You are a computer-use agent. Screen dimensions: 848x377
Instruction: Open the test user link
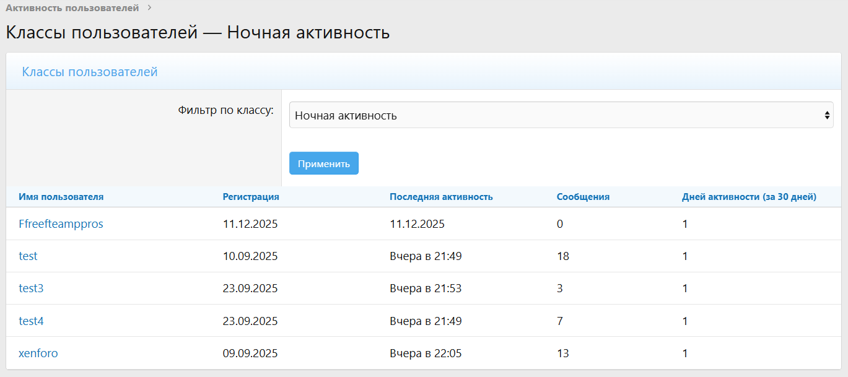[x=28, y=256]
